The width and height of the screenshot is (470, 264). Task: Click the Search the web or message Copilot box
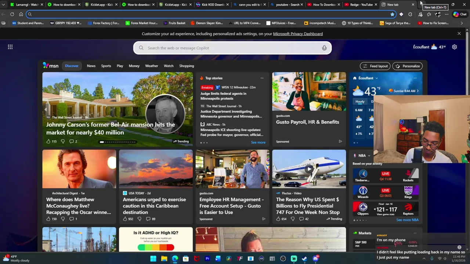point(232,48)
